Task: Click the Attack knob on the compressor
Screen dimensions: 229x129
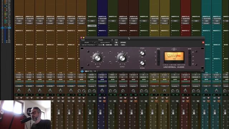Action: click(x=142, y=53)
